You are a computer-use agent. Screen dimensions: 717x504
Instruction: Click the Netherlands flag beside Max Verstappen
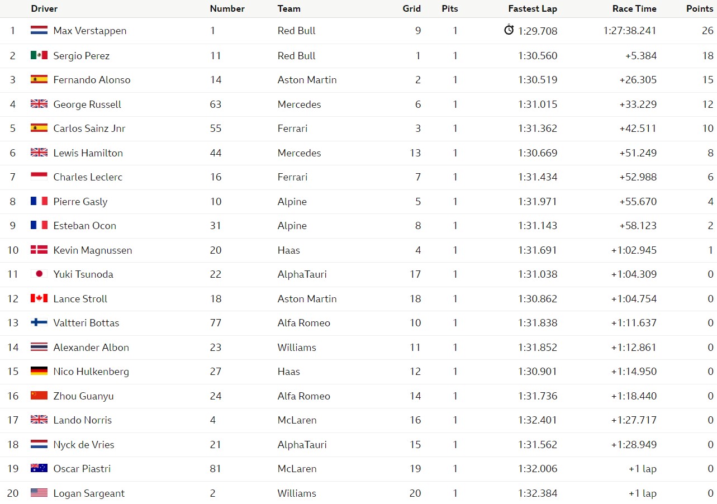[x=39, y=31]
